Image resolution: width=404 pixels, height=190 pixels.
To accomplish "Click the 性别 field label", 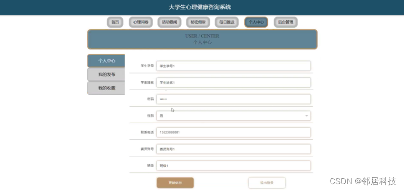I will (150, 115).
